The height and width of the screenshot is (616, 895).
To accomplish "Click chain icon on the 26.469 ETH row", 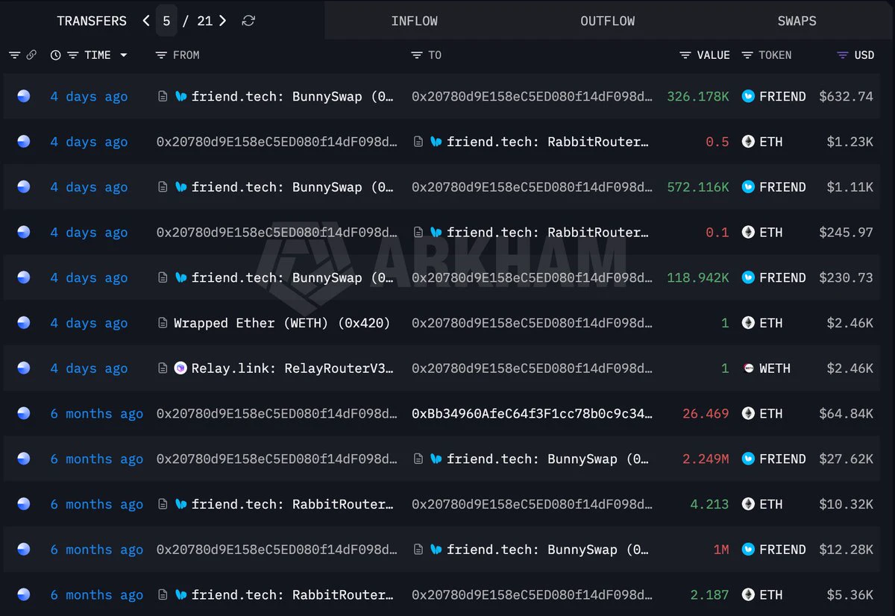I will click(x=24, y=413).
